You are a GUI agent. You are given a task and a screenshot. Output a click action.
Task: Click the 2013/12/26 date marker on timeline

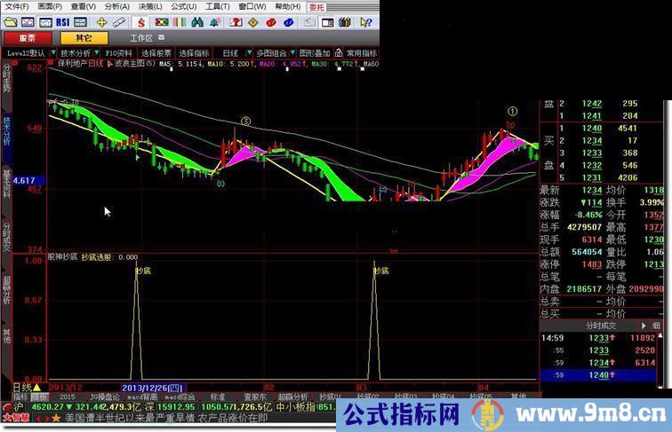click(x=151, y=388)
